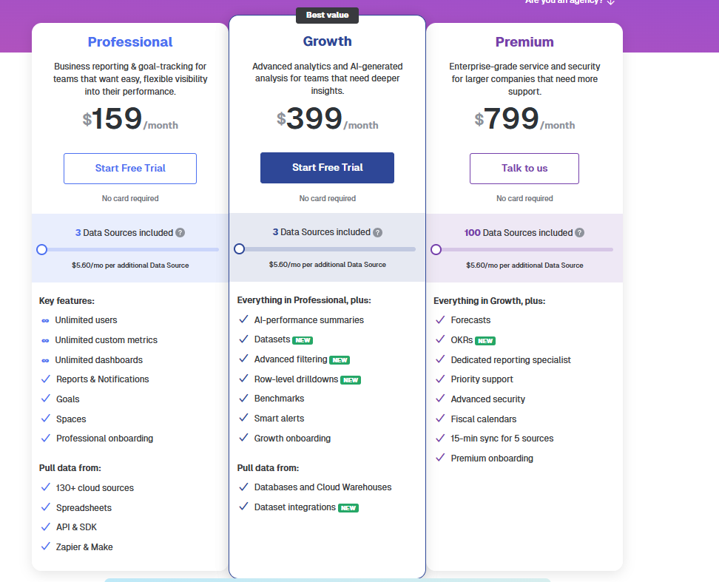Click the Best value badge
The width and height of the screenshot is (719, 582).
click(x=327, y=15)
